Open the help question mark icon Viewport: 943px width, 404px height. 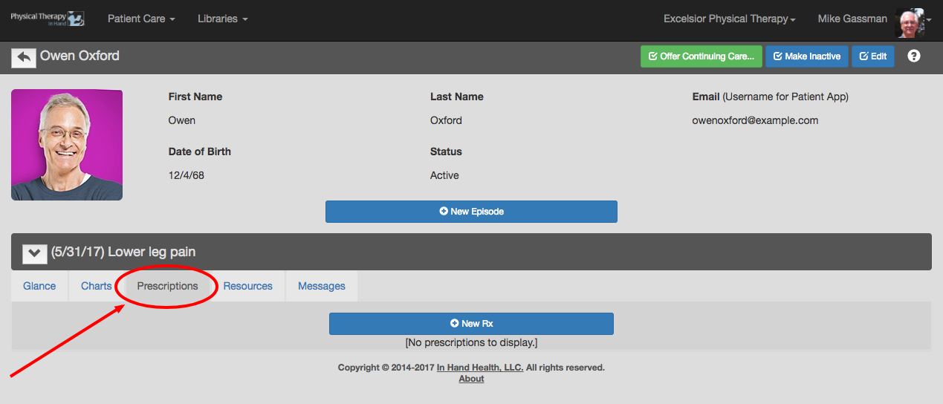914,56
